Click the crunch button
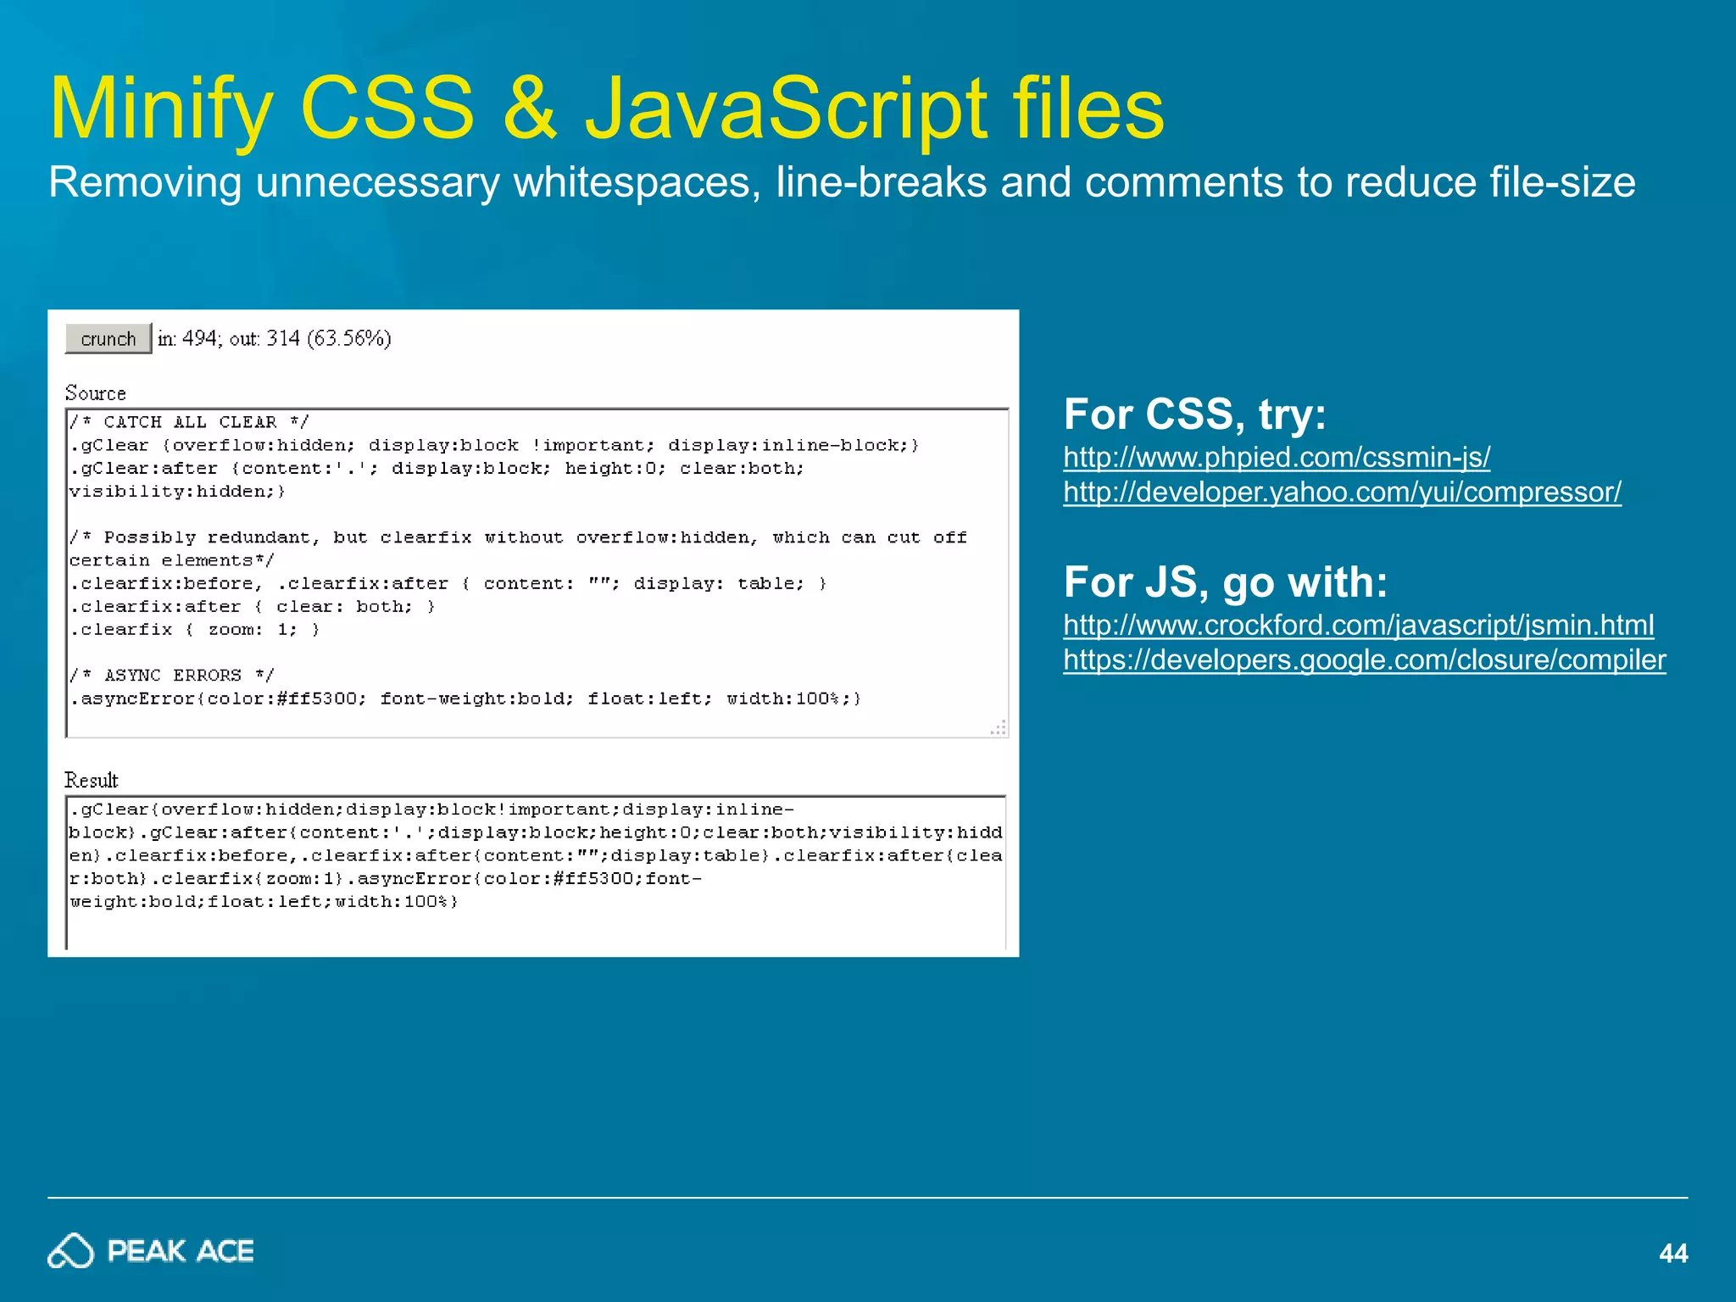 coord(108,338)
